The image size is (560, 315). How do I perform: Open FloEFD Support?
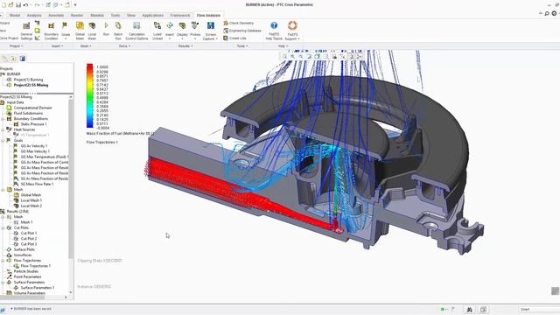click(292, 31)
